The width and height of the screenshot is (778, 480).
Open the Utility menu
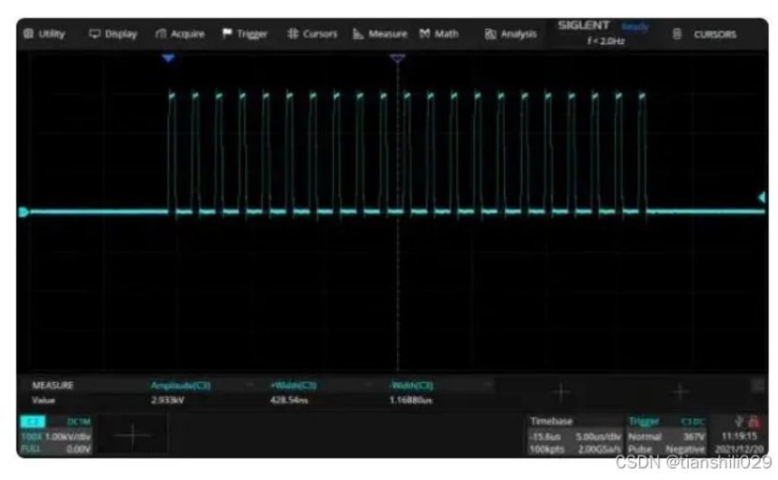tap(45, 34)
